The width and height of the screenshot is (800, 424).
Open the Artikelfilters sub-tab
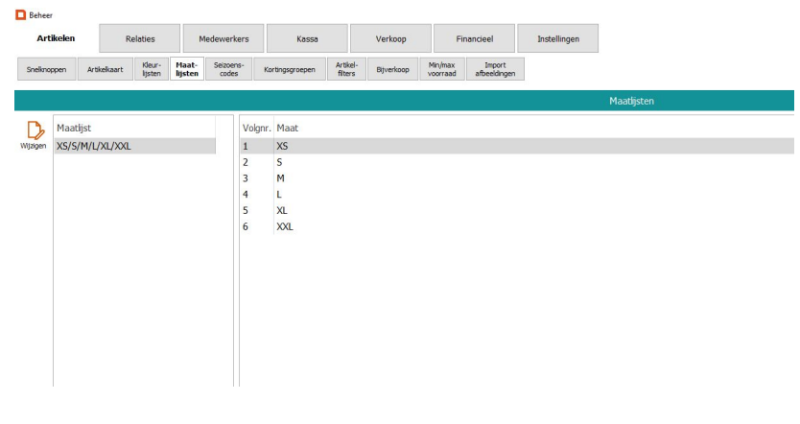(345, 69)
